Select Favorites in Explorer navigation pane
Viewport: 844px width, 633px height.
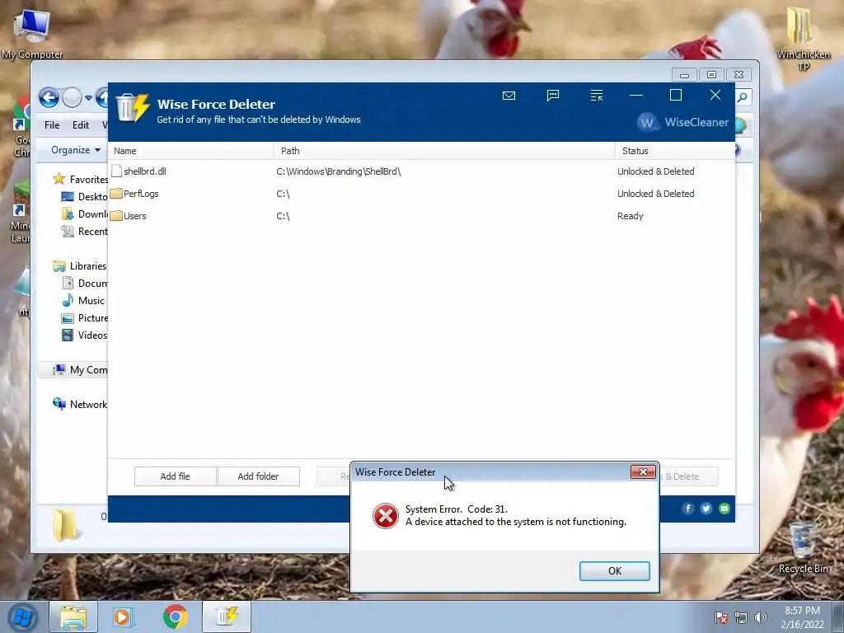[81, 179]
